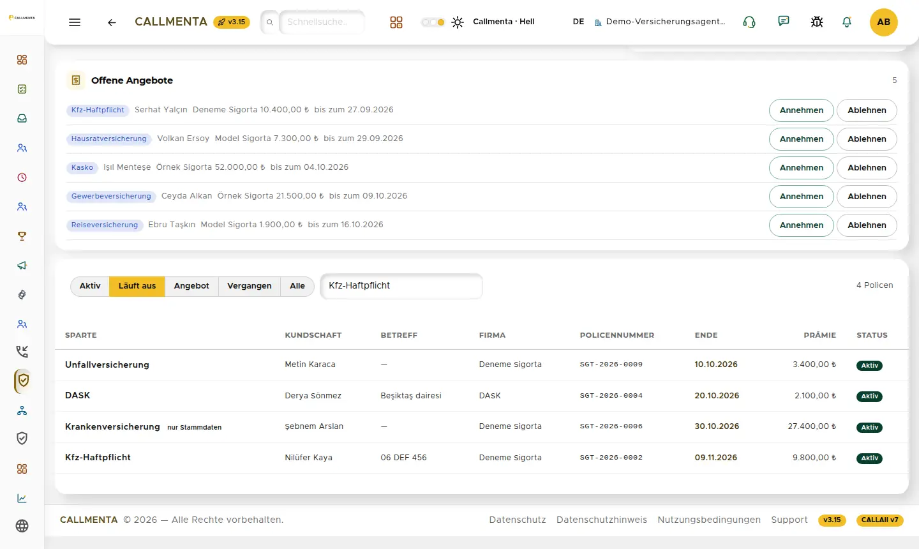The width and height of the screenshot is (919, 549).
Task: Accept Ebru Taşkın's Reiseversicherung offer
Action: tap(802, 225)
